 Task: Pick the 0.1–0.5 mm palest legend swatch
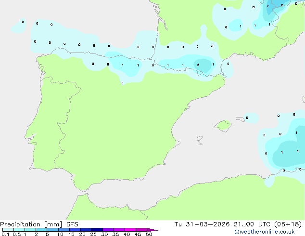(x=8, y=230)
